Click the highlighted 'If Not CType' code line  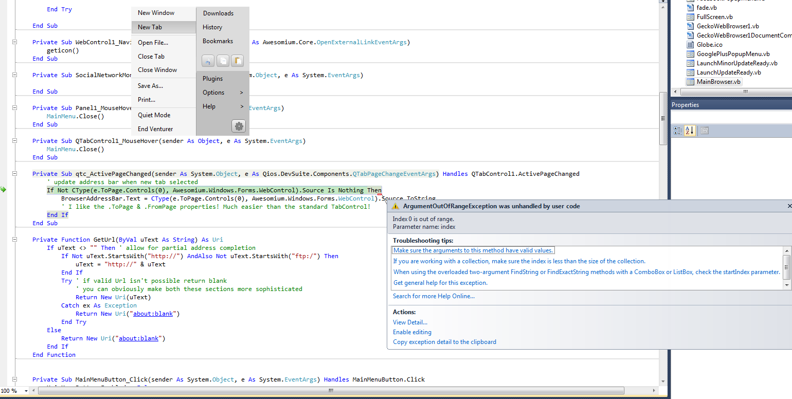214,190
